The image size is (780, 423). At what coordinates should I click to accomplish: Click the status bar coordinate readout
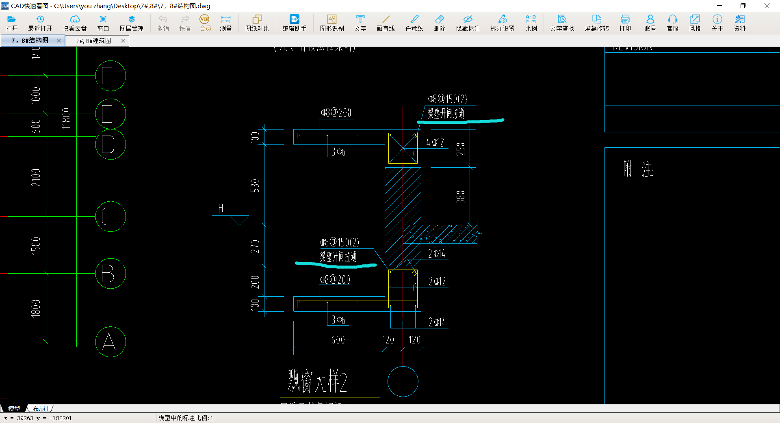tap(38, 418)
